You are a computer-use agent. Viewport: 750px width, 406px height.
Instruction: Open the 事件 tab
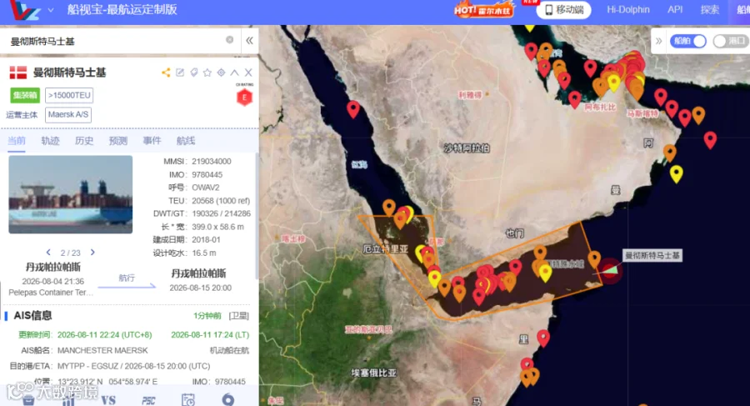click(152, 140)
